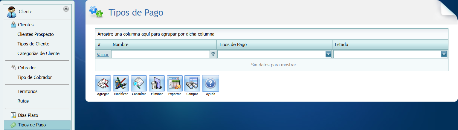Open the Ayuda help icon
Image resolution: width=458 pixels, height=130 pixels.
(x=210, y=83)
